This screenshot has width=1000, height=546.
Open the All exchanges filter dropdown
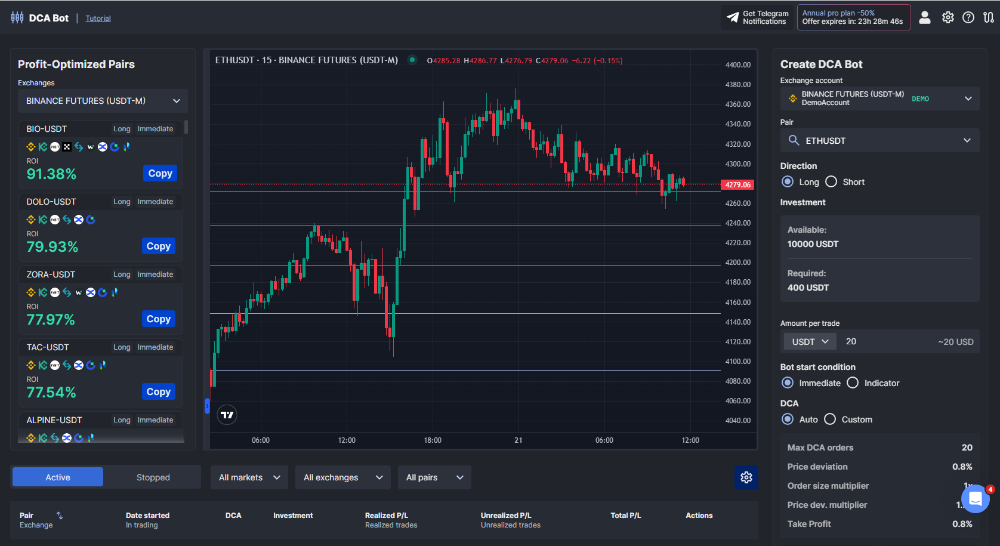coord(343,477)
